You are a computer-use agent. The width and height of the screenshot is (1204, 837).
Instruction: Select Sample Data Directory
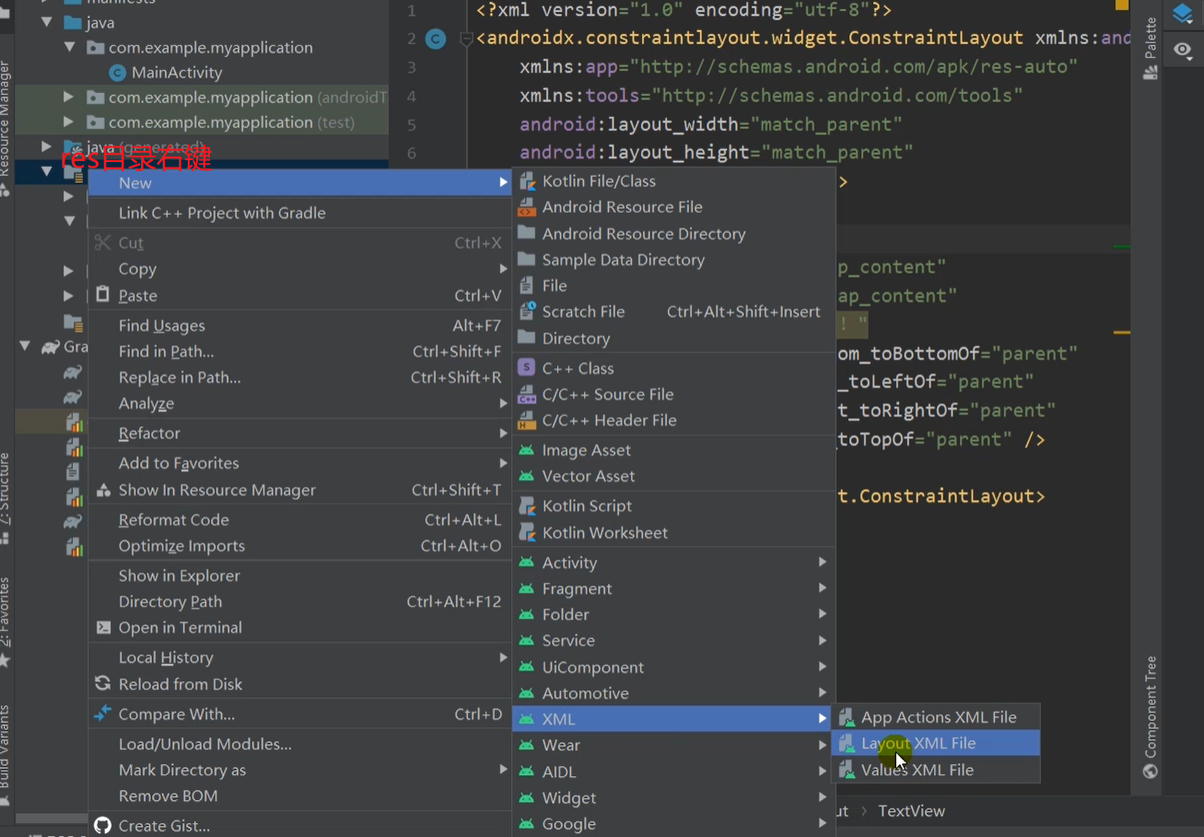coord(673,260)
